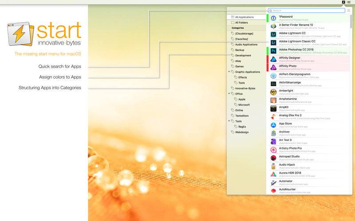
Task: Click the Affinity Designer app icon
Action: (x=273, y=59)
